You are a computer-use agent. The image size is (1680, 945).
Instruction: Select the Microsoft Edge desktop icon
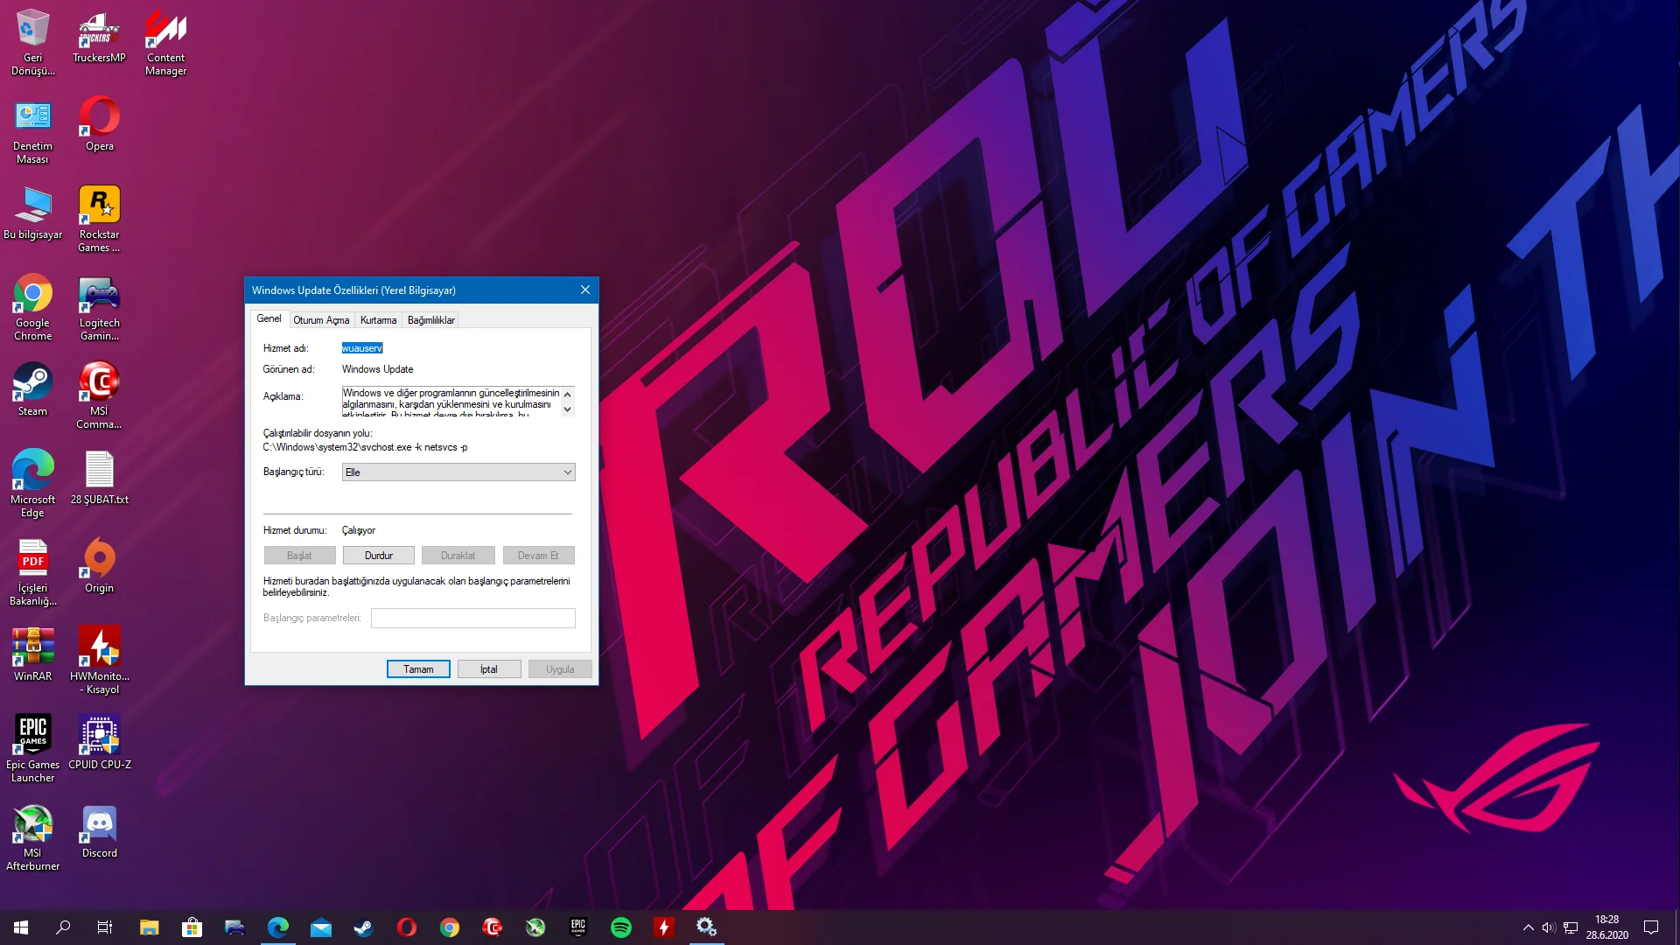click(x=32, y=484)
